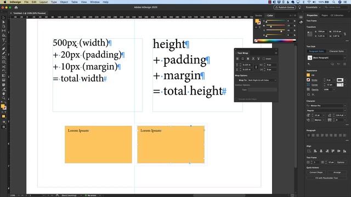This screenshot has width=351, height=197.
Task: Choose No Text Wrap icon
Action: point(237,59)
